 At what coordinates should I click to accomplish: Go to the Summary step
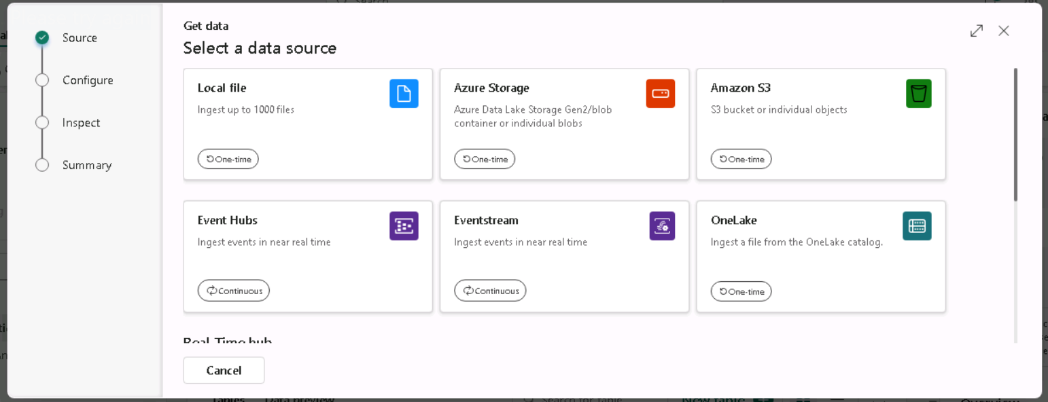(87, 165)
